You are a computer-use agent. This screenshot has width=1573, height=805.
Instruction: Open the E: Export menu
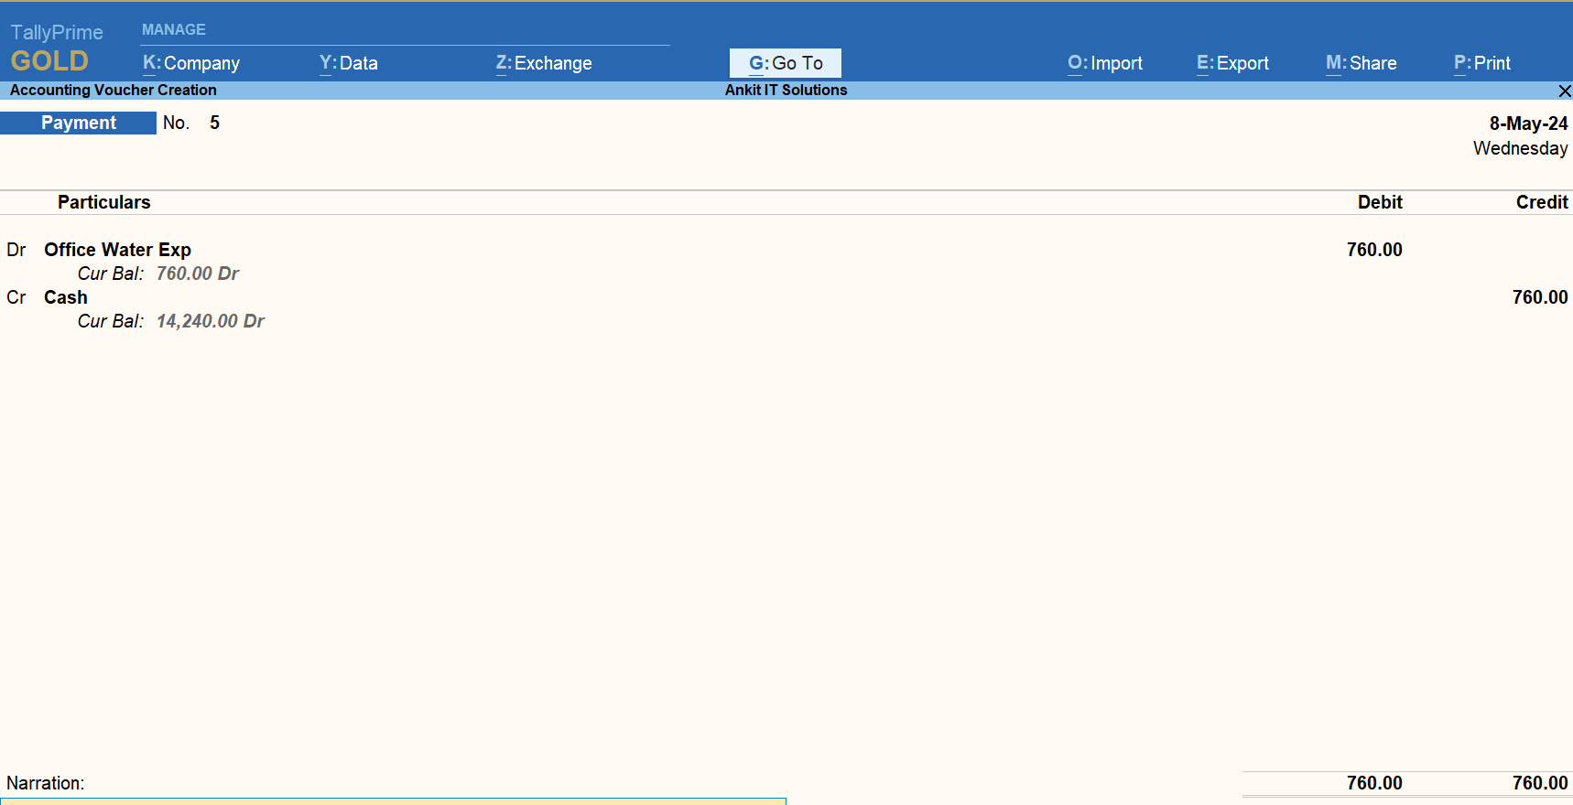click(x=1232, y=63)
